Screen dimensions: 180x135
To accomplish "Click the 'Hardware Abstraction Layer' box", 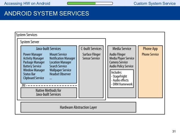I will (x=78, y=107).
